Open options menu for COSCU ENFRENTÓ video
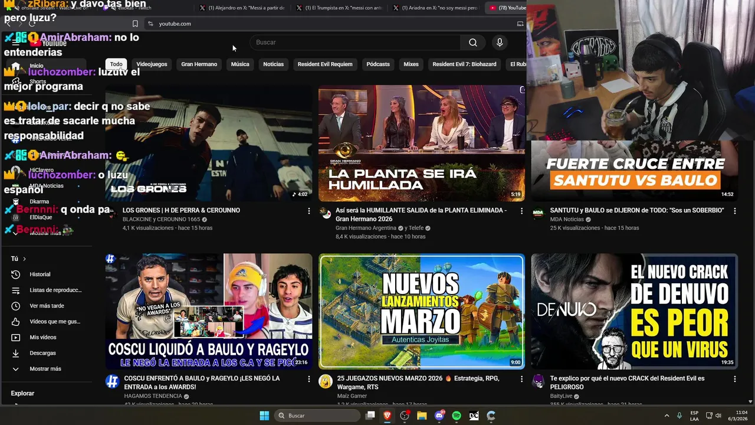Viewport: 755px width, 425px height. click(x=308, y=379)
